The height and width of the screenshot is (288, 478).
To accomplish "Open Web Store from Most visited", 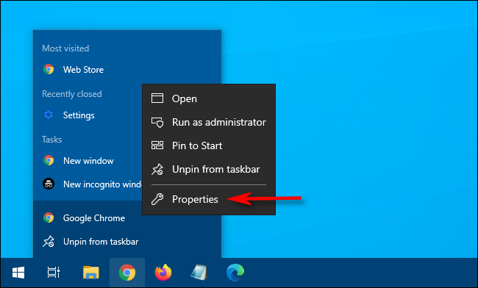I will (127, 69).
